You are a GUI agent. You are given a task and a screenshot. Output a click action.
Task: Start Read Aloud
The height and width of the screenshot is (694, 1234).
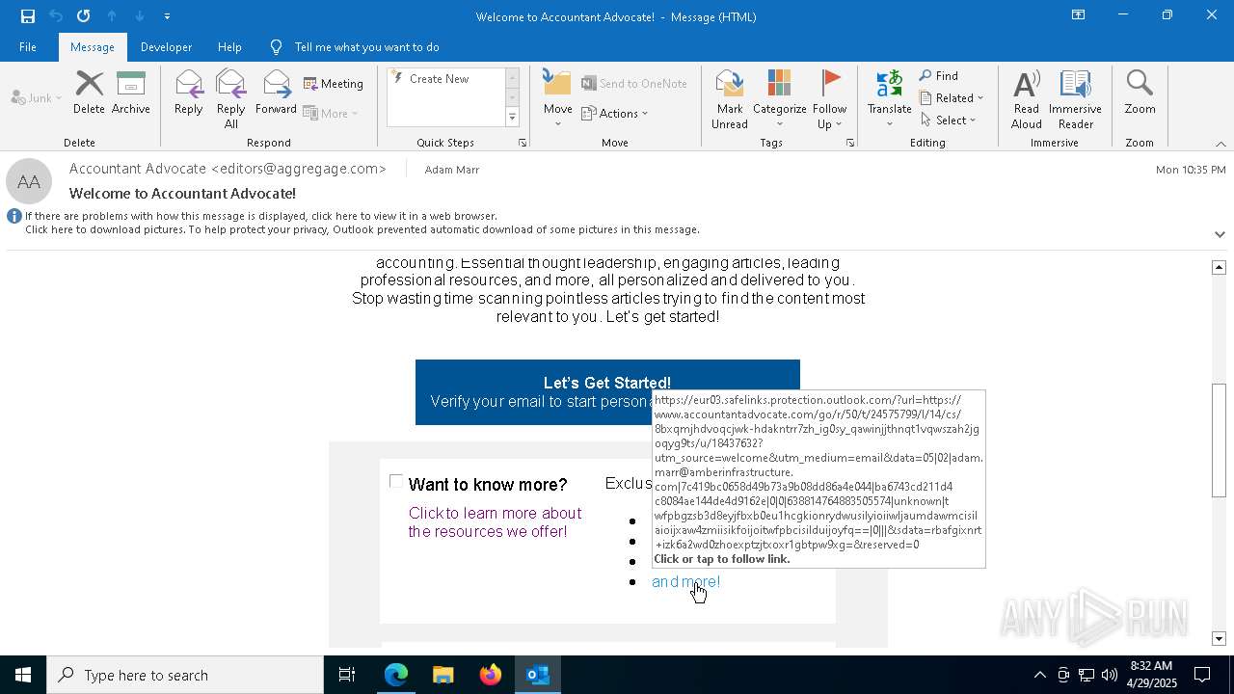[1027, 99]
